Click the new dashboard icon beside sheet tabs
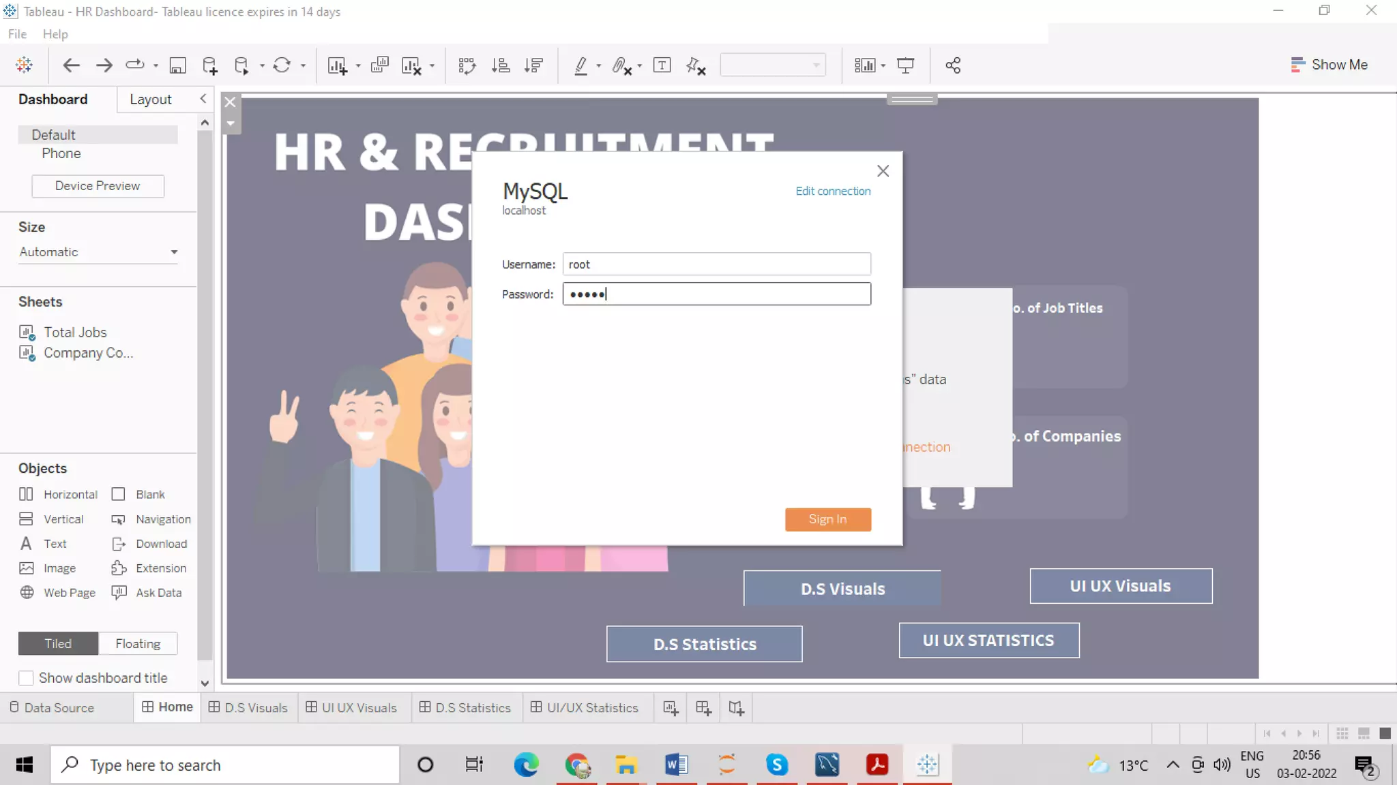Image resolution: width=1397 pixels, height=785 pixels. point(703,708)
